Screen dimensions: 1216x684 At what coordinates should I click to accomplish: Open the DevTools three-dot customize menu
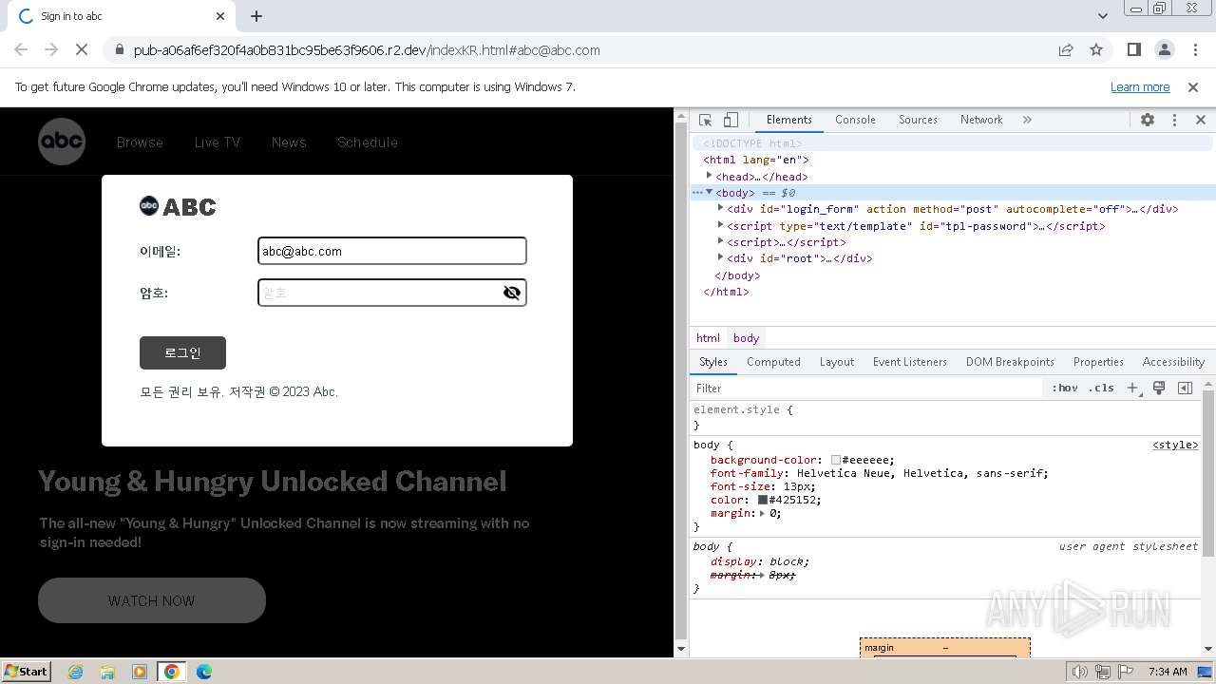point(1174,120)
